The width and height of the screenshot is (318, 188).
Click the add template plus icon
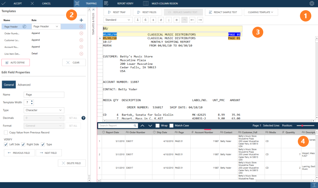(81, 20)
